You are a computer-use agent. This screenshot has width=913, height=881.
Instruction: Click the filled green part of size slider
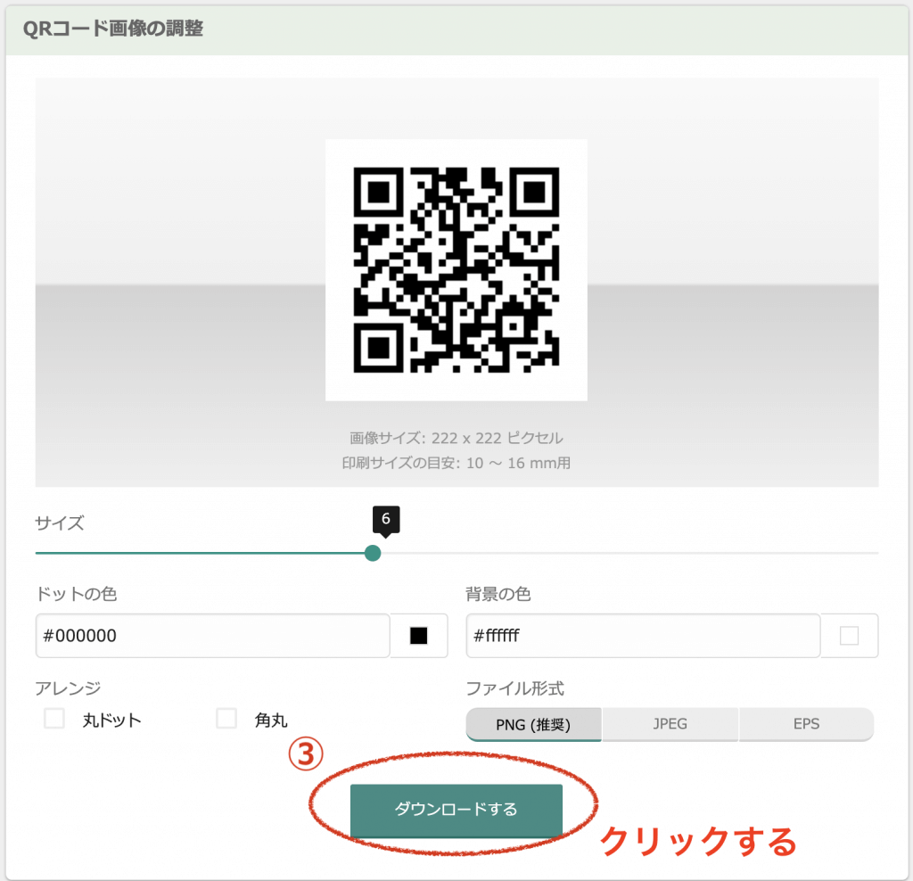pos(196,553)
